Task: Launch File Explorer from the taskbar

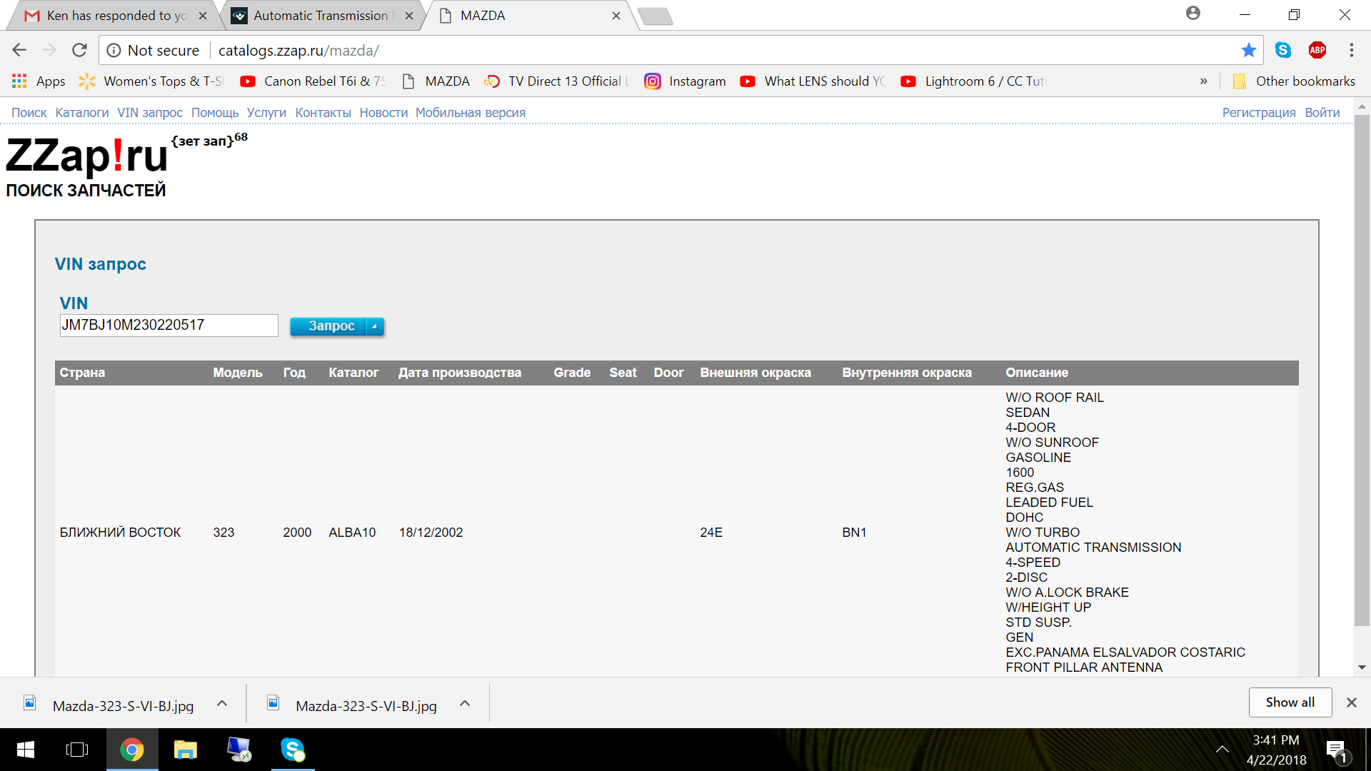Action: pos(185,750)
